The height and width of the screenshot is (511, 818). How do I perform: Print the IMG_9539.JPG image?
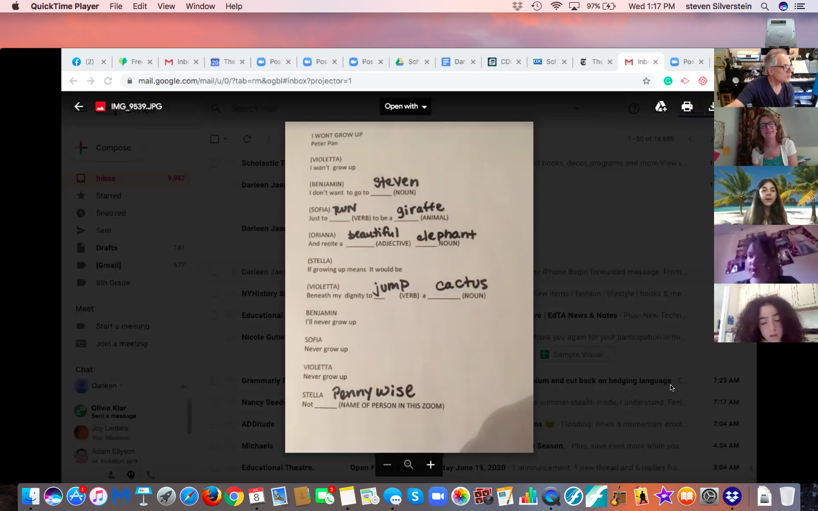click(x=687, y=106)
